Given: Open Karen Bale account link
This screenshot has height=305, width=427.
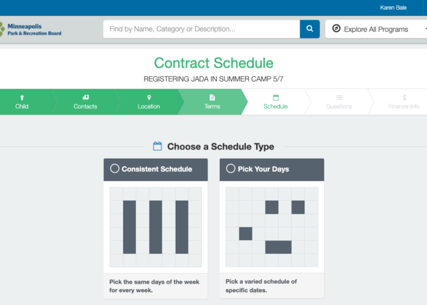Looking at the screenshot, I should point(393,7).
